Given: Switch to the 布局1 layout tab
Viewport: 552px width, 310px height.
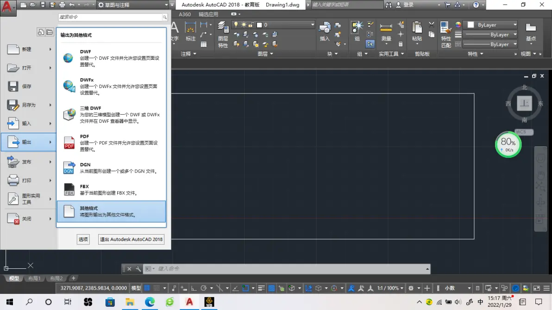Looking at the screenshot, I should (x=34, y=279).
